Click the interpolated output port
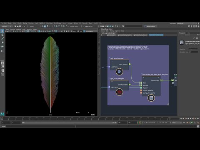Viewport: 200px width, 150px height. [x=161, y=80]
